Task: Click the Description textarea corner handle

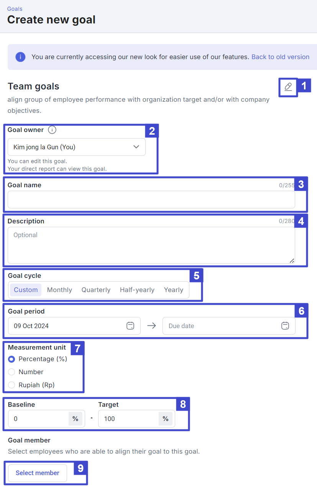Action: [x=292, y=261]
